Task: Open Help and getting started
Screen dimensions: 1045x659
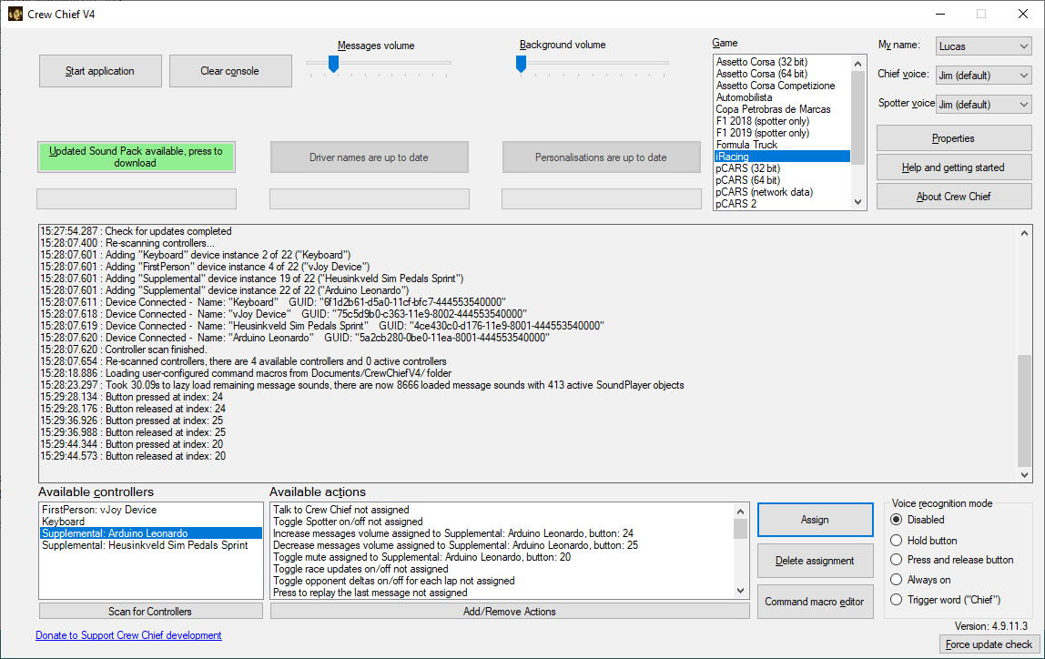Action: tap(954, 167)
